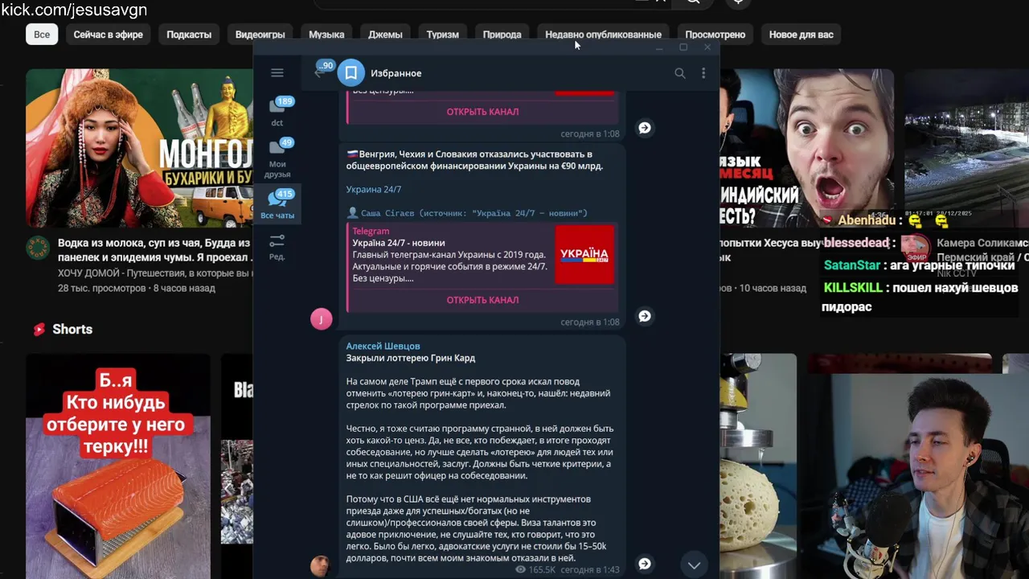Open the pink J sender avatar

(x=321, y=319)
